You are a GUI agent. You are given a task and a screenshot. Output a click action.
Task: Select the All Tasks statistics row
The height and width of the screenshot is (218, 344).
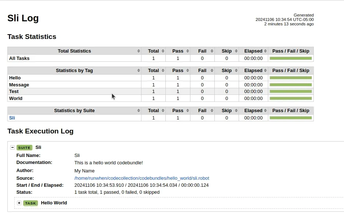(19, 58)
